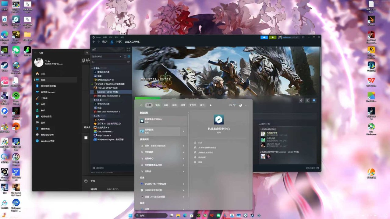Show more search filters with play arrow
This screenshot has height=219, width=390.
pos(211,105)
